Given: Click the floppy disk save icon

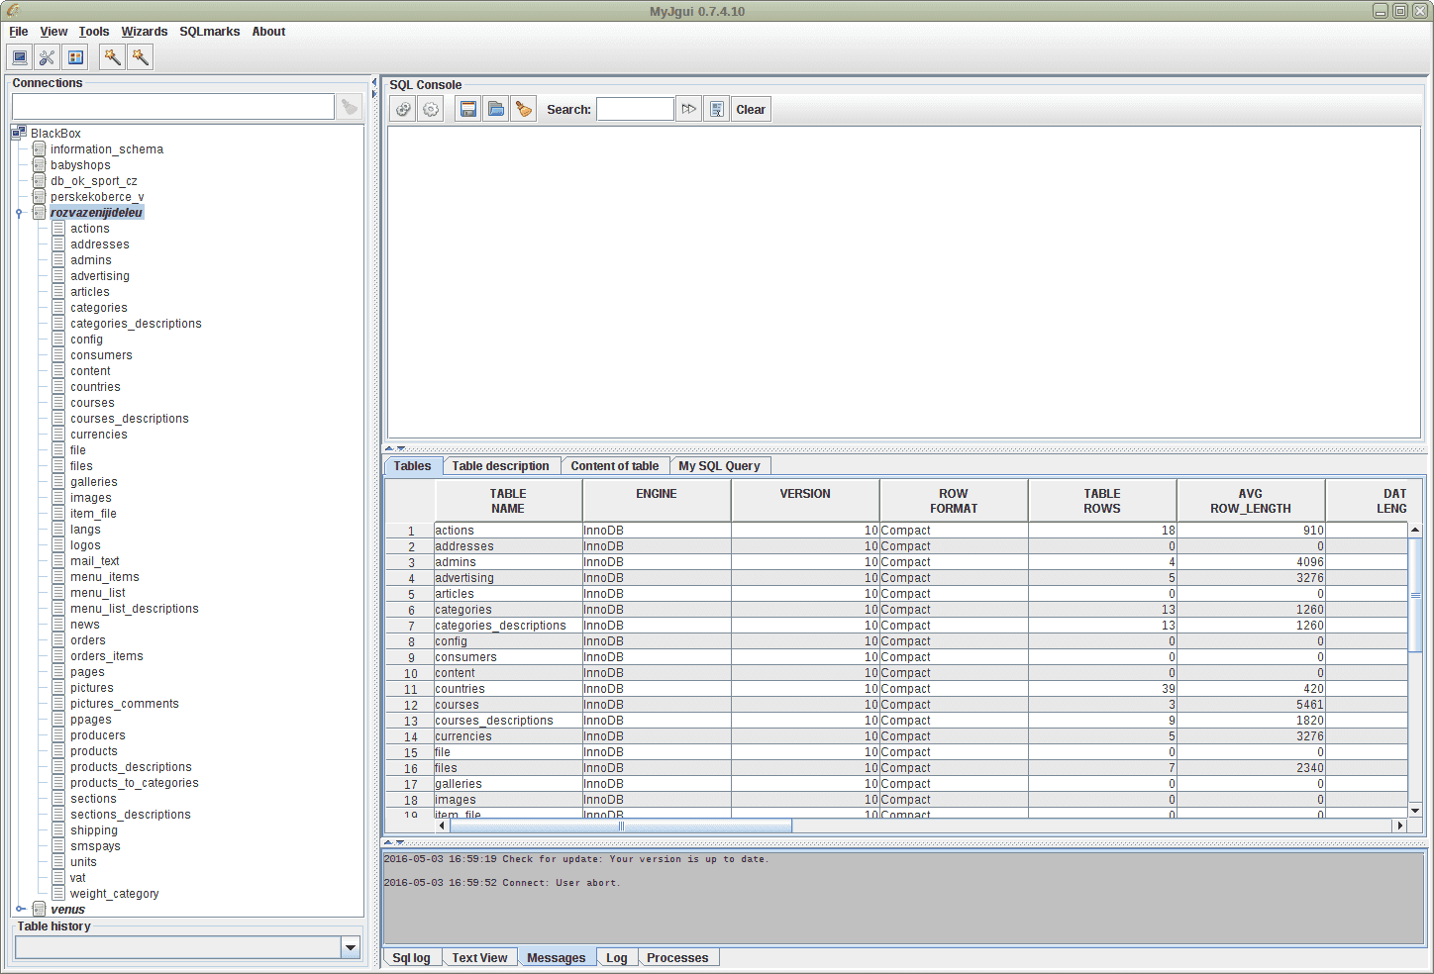Looking at the screenshot, I should click(468, 109).
